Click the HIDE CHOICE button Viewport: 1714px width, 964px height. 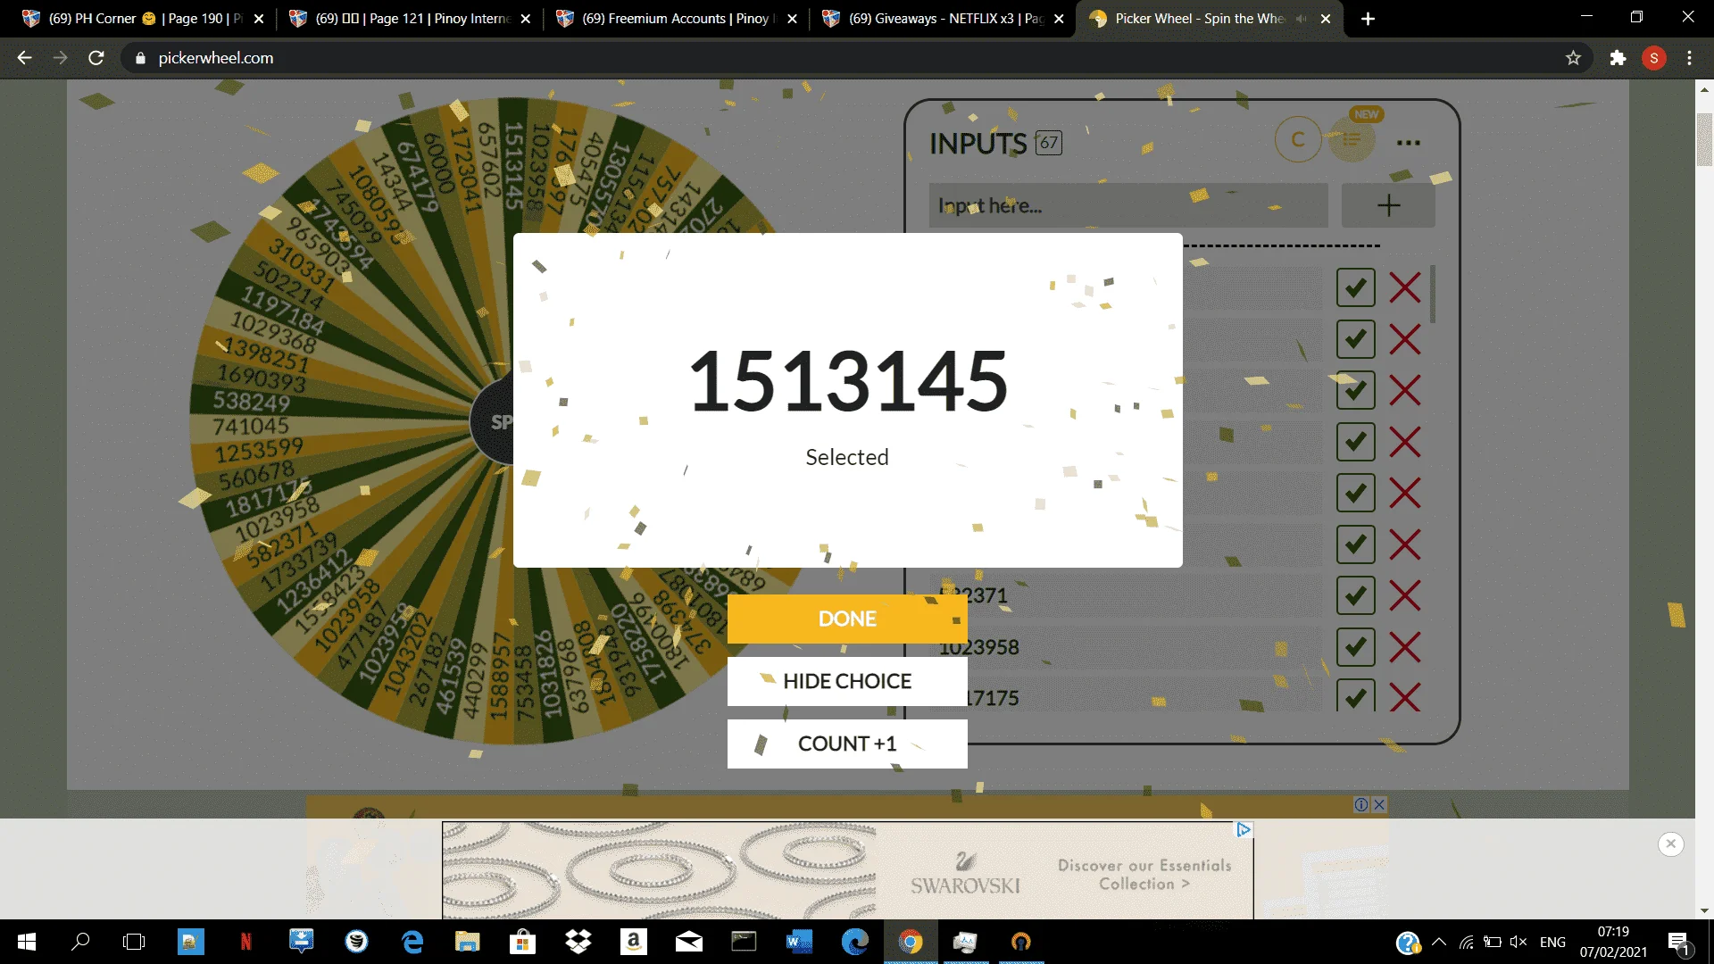click(x=847, y=681)
